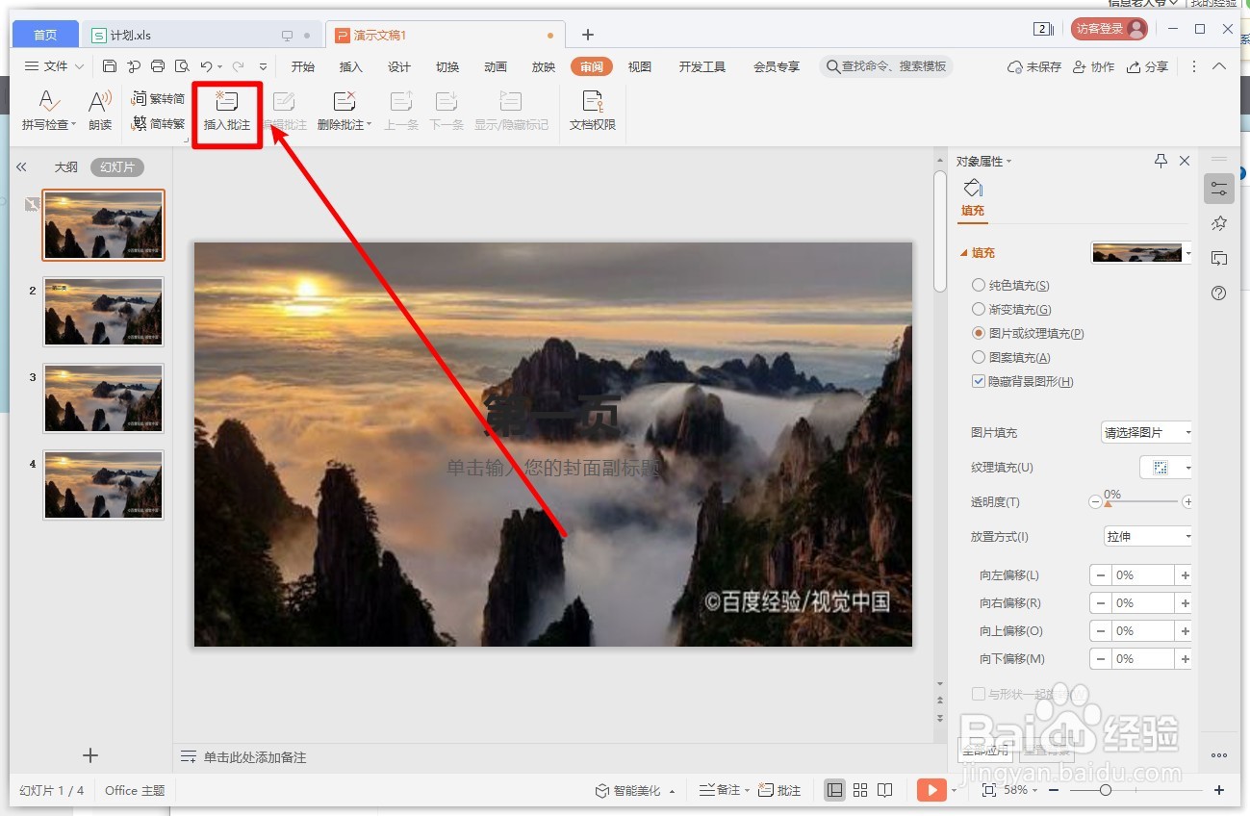
Task: Click zoom out minus button
Action: [x=1054, y=790]
